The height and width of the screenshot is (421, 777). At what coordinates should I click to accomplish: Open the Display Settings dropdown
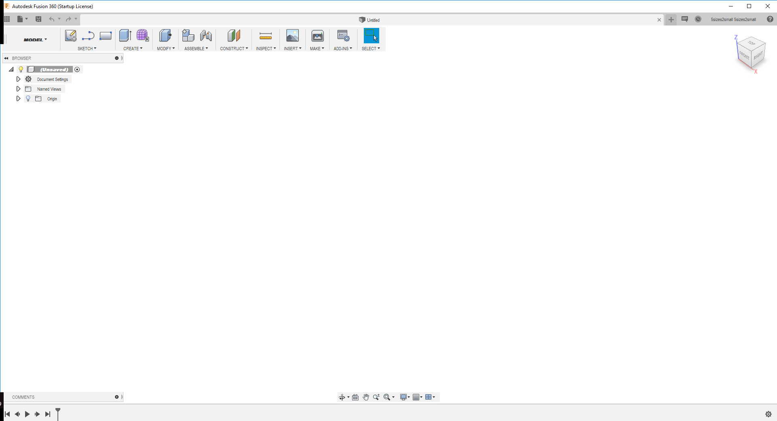(x=405, y=397)
